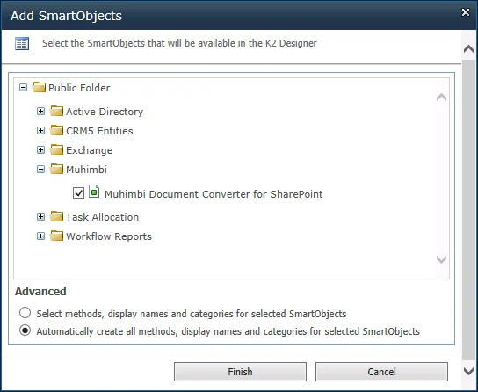Click the CRM5 Entities folder icon
This screenshot has height=392, width=478.
[57, 130]
